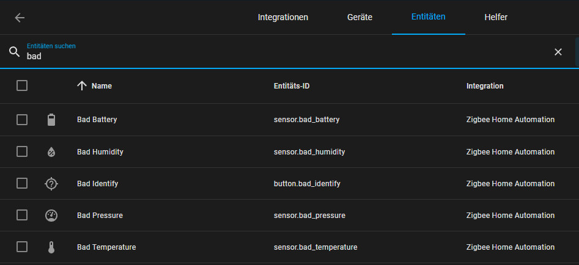Tick the Bad Temperature row checkbox
This screenshot has height=265, width=579.
click(x=22, y=247)
